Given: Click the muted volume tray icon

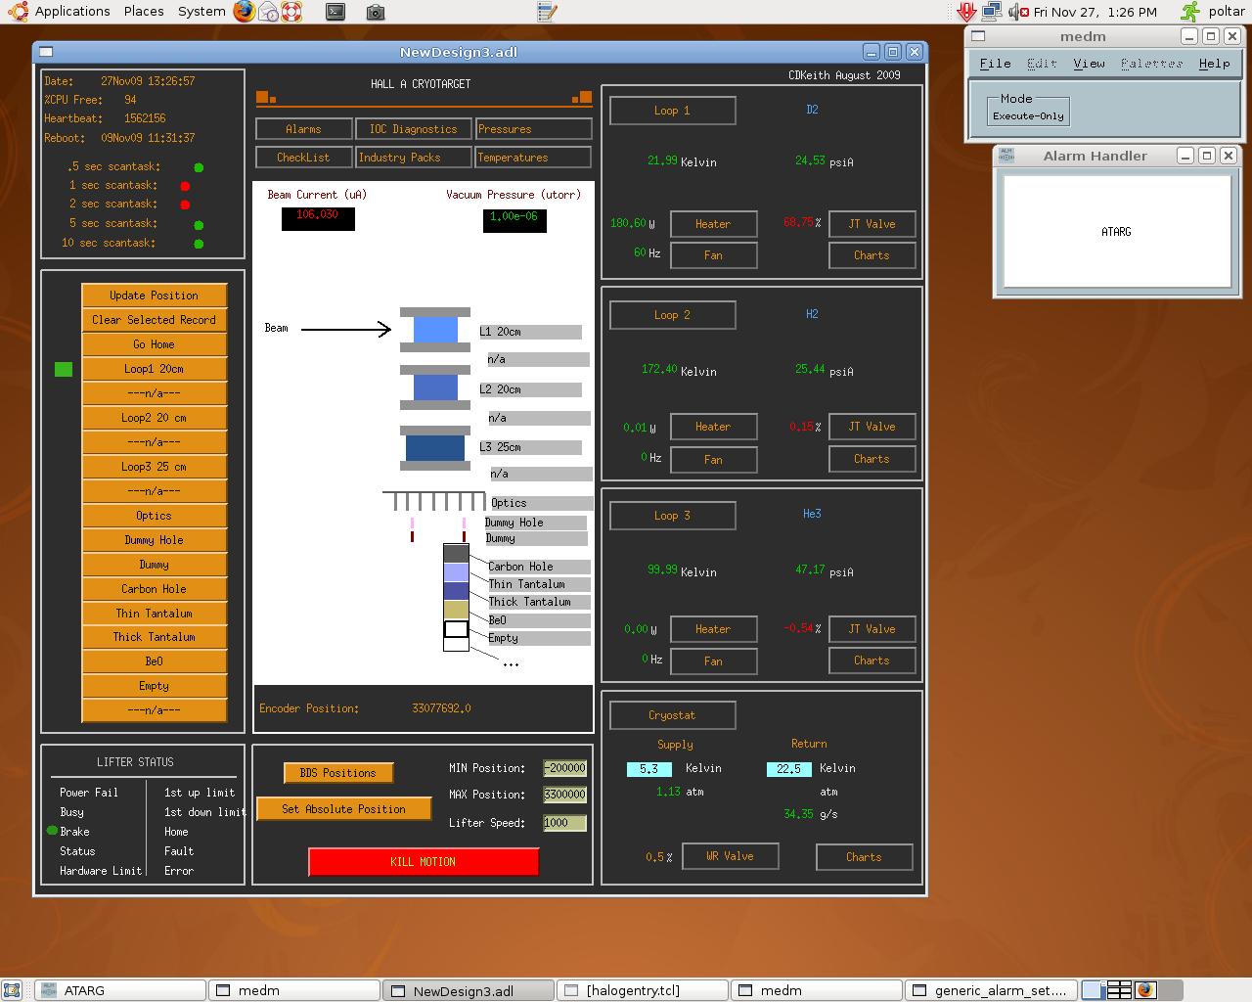Looking at the screenshot, I should point(1018,12).
